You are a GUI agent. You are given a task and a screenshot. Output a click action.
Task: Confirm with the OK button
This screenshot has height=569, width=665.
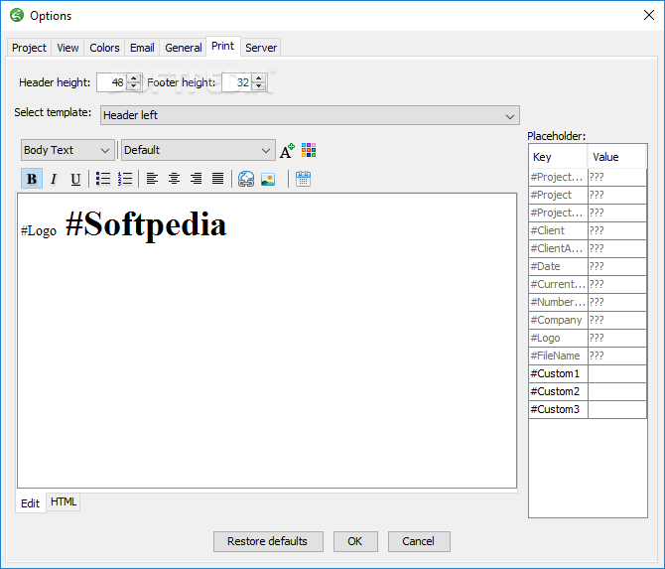(355, 541)
